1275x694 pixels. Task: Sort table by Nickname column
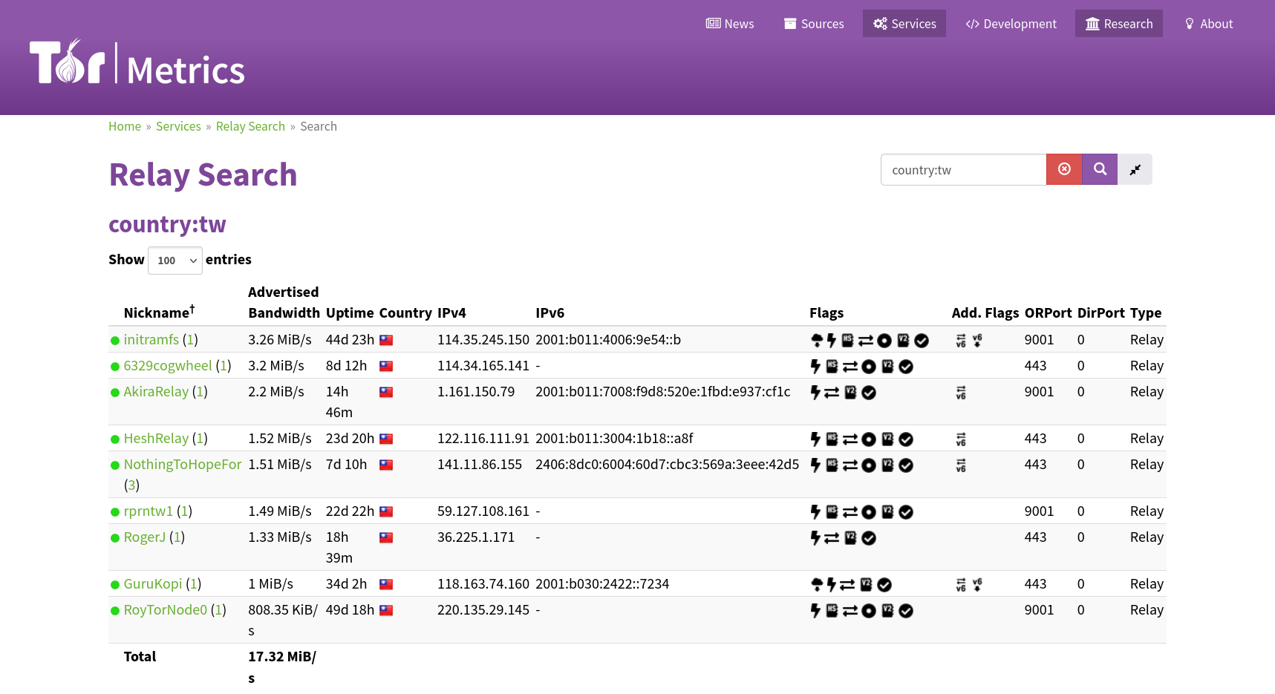coord(159,312)
